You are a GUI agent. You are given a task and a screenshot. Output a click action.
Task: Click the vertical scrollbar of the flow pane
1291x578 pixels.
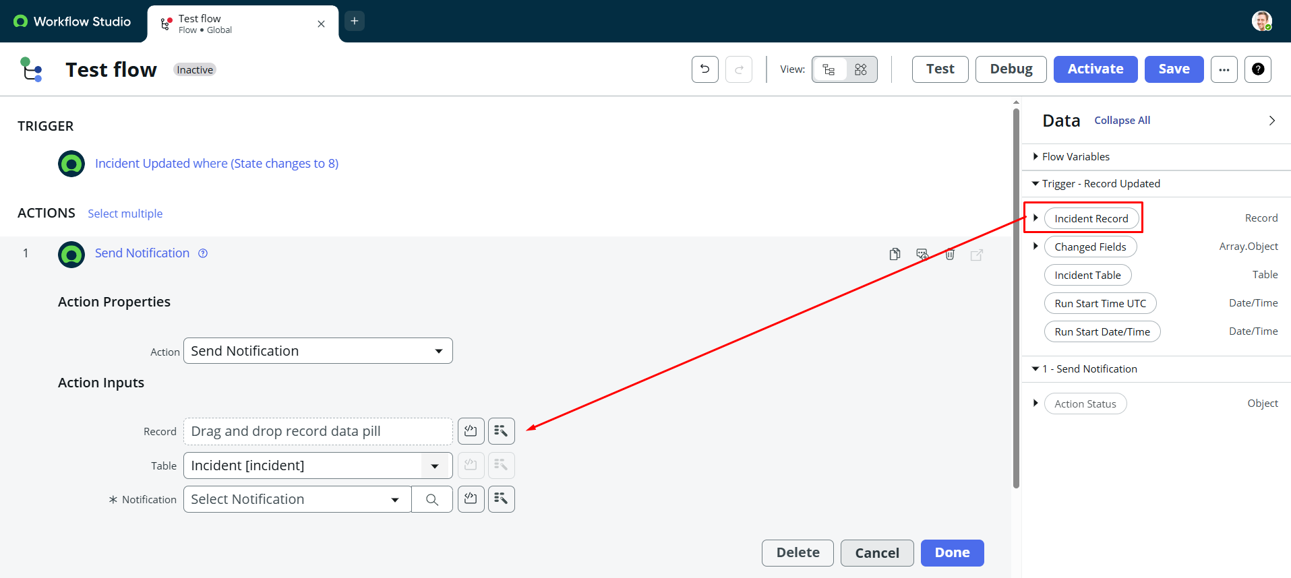point(1016,298)
